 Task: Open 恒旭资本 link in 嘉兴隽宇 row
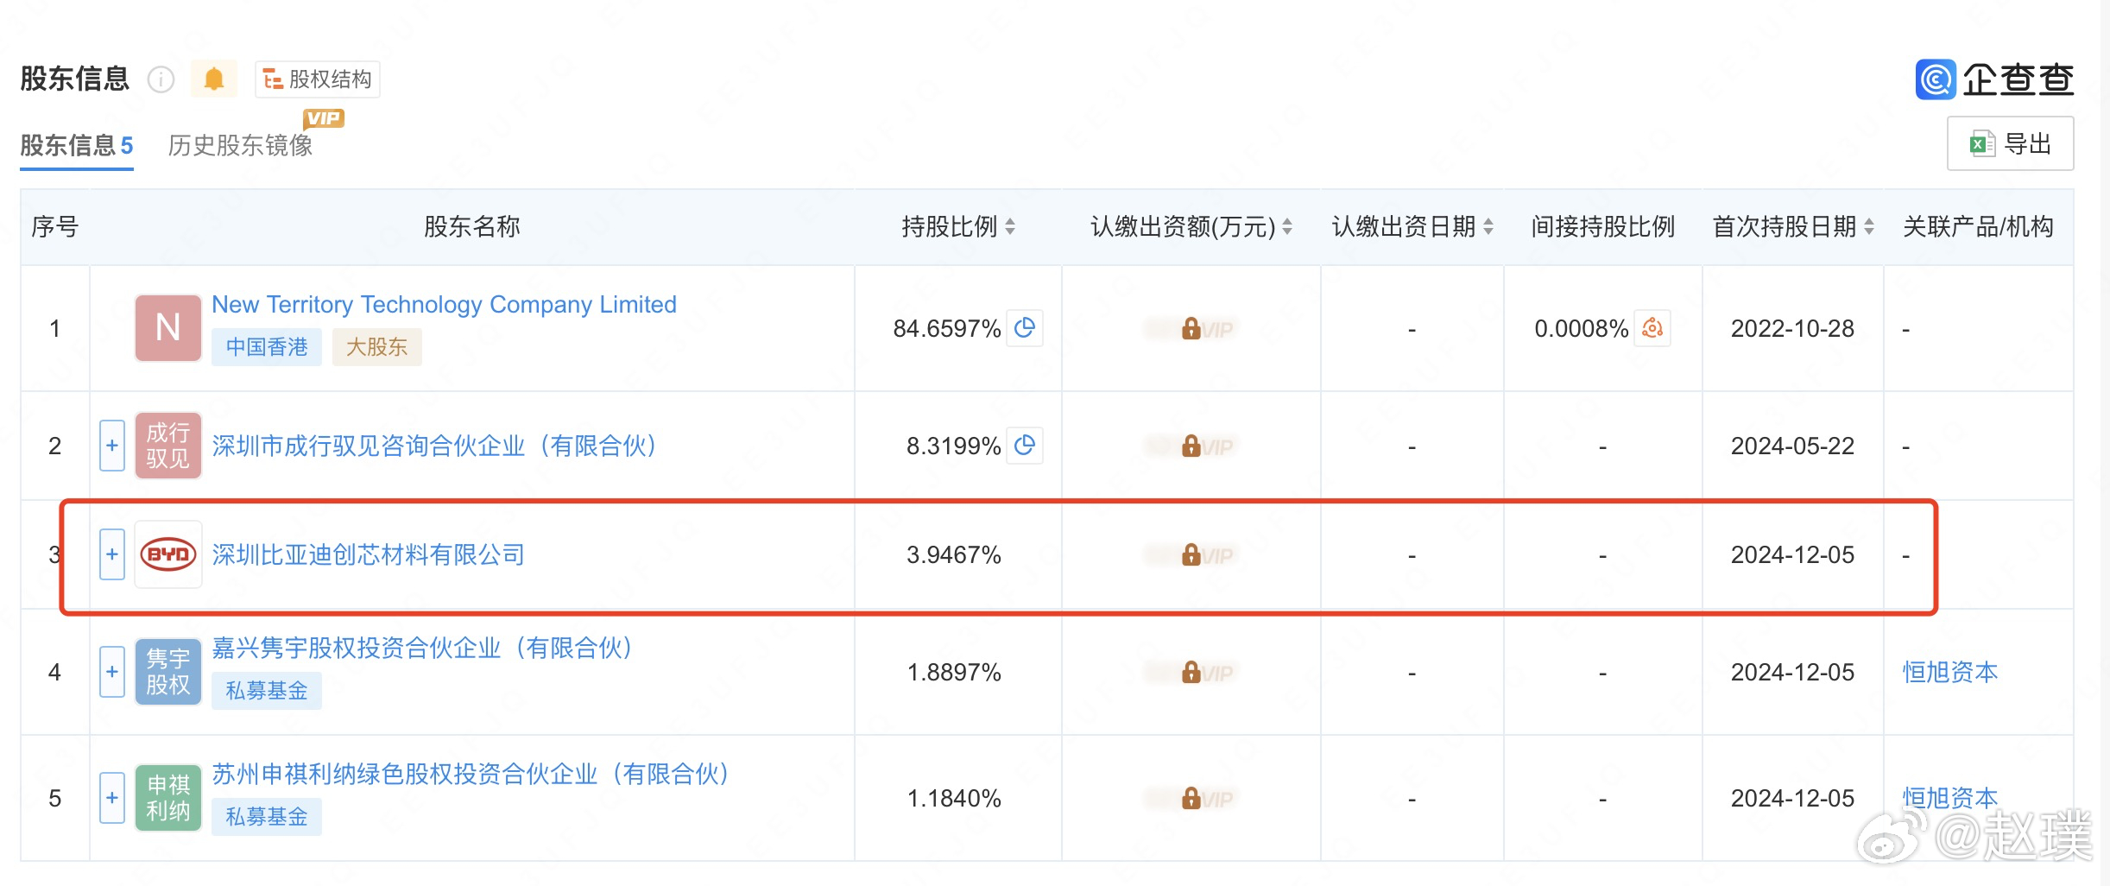(x=1950, y=672)
